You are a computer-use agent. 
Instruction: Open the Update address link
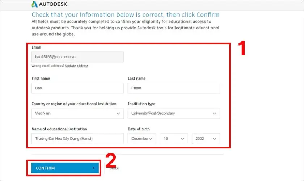(77, 66)
